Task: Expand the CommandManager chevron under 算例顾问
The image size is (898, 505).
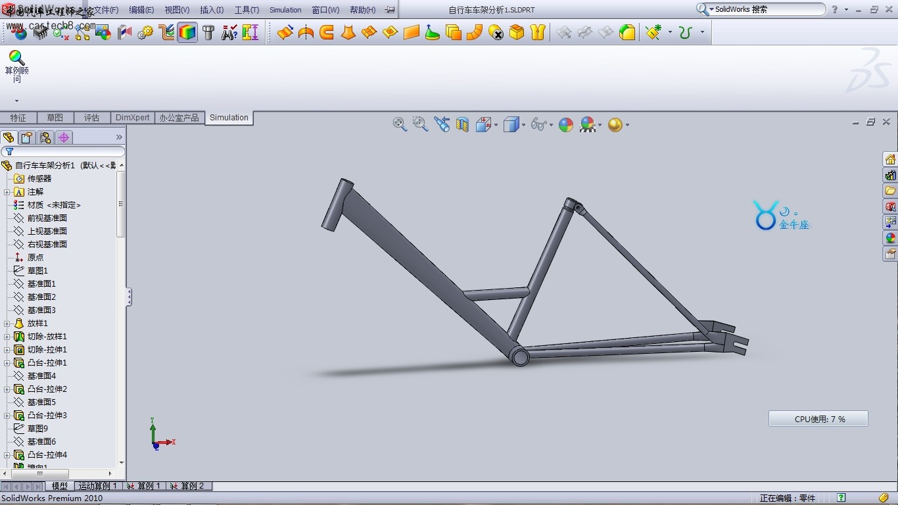Action: [16, 101]
